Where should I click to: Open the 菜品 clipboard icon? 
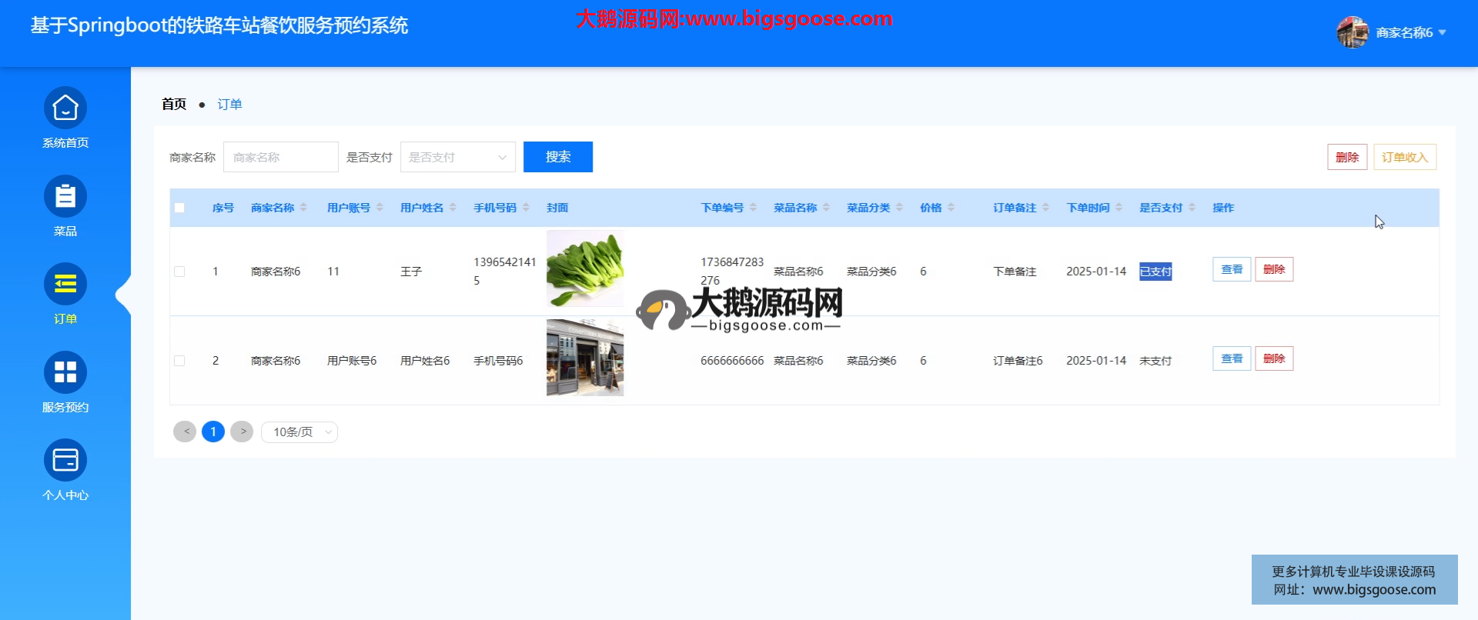(x=65, y=197)
